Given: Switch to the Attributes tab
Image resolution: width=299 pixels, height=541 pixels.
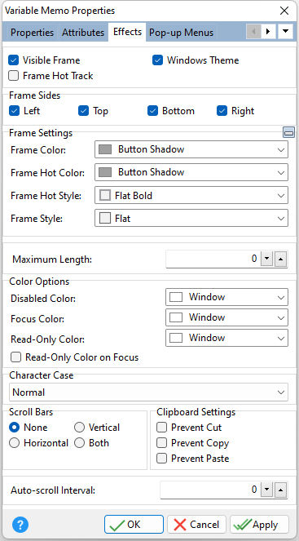Looking at the screenshot, I should pyautogui.click(x=83, y=33).
